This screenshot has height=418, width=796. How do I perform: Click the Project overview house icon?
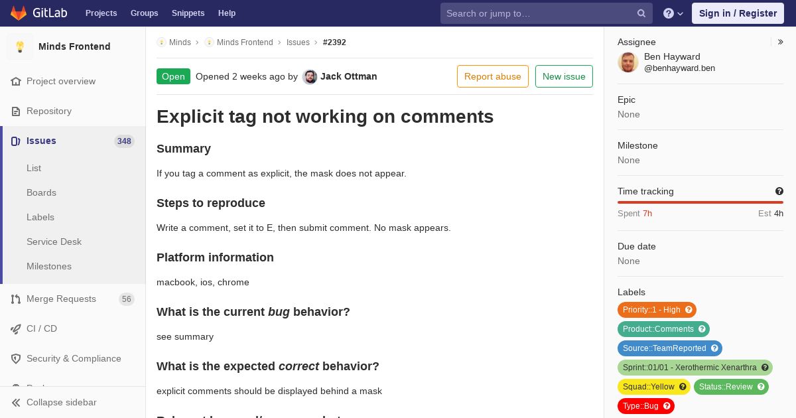16,81
